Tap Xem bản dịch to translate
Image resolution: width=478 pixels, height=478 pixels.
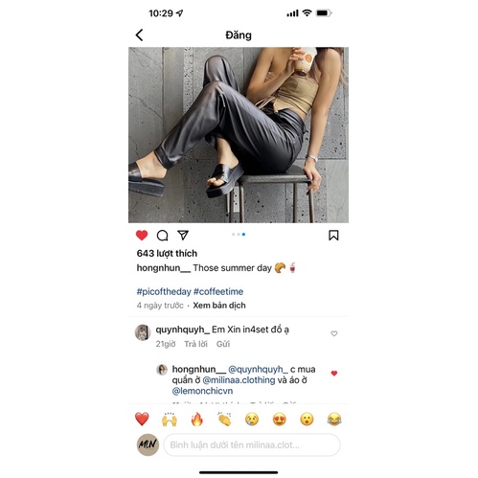pyautogui.click(x=219, y=306)
